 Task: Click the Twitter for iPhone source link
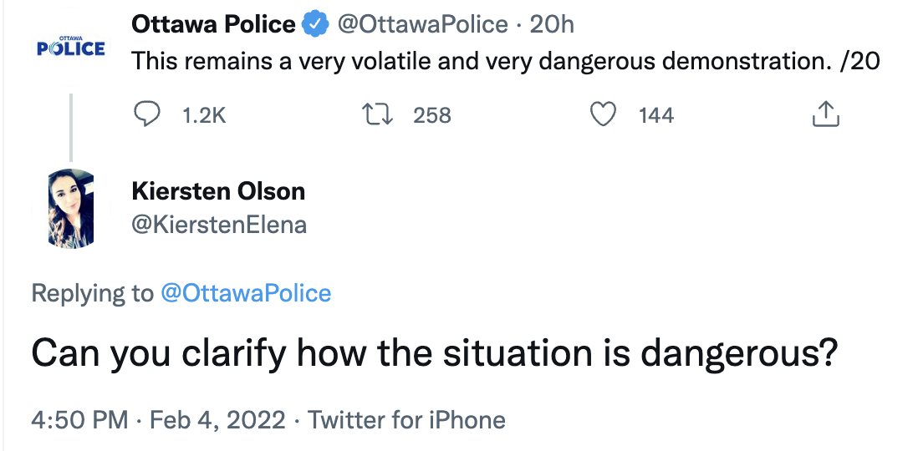coord(406,419)
